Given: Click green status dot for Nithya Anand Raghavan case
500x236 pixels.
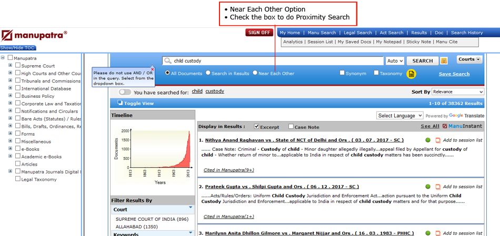Looking at the screenshot, I should pyautogui.click(x=428, y=140).
